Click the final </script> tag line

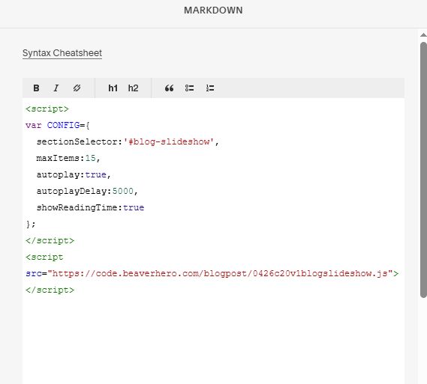[x=50, y=290]
